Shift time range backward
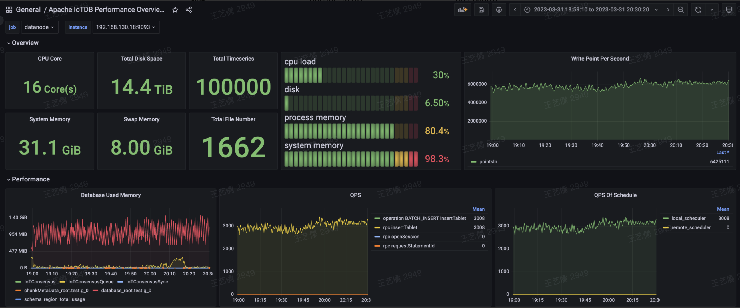This screenshot has width=740, height=308. tap(515, 10)
